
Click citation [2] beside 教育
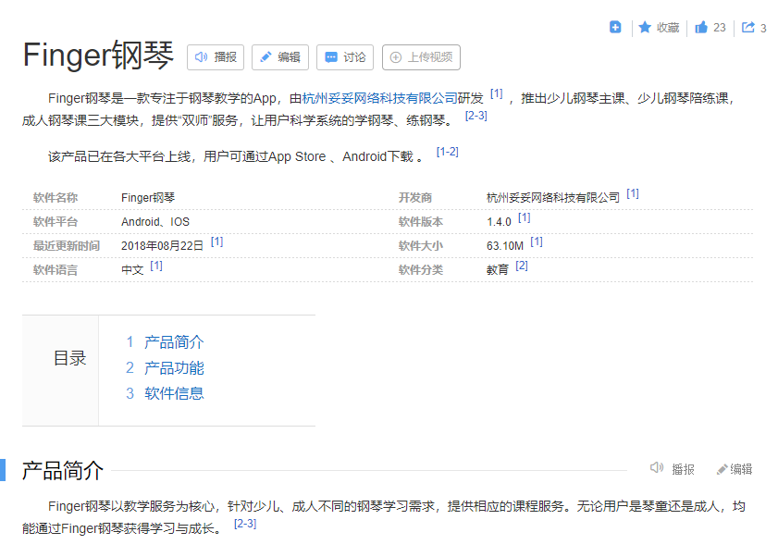(x=522, y=266)
